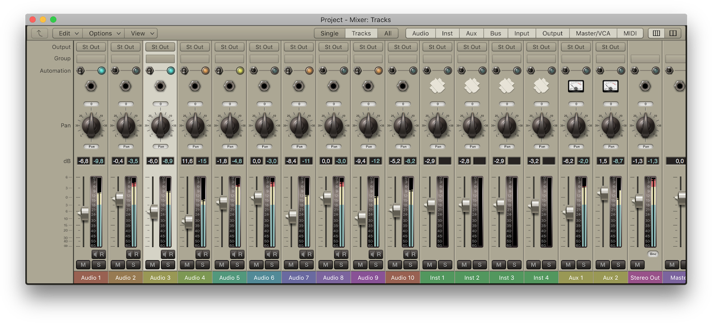Mute the Aux 1 channel
Screen dimensions: 712x323
click(568, 265)
